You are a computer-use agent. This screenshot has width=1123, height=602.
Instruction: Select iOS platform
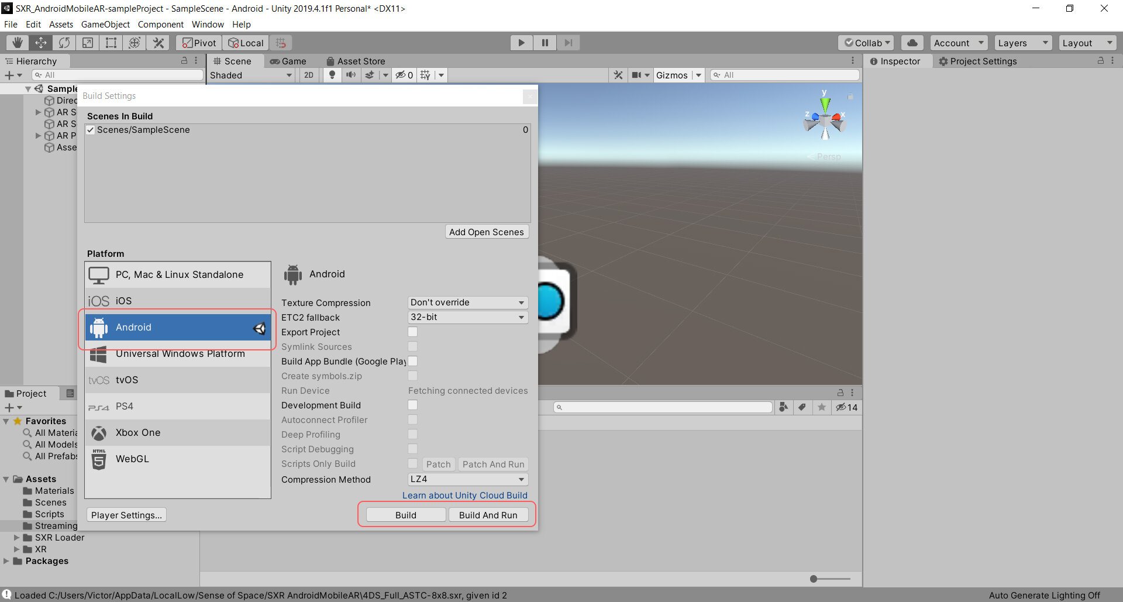[178, 301]
